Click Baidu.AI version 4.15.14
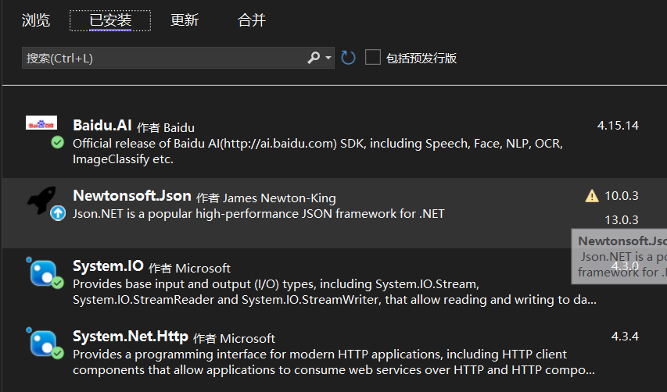This screenshot has width=667, height=392. 618,125
